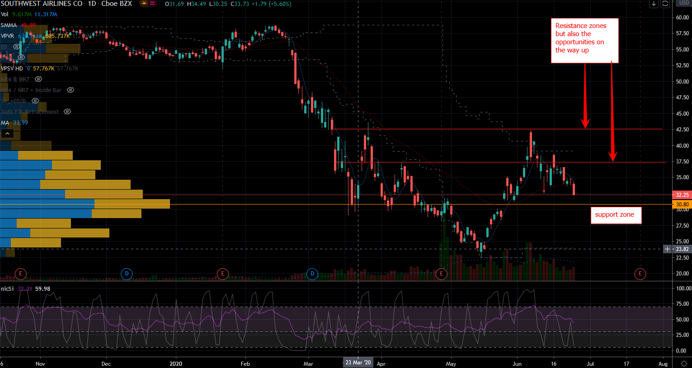Select the VPVR indicator legend
The height and width of the screenshot is (368, 692).
click(x=8, y=36)
